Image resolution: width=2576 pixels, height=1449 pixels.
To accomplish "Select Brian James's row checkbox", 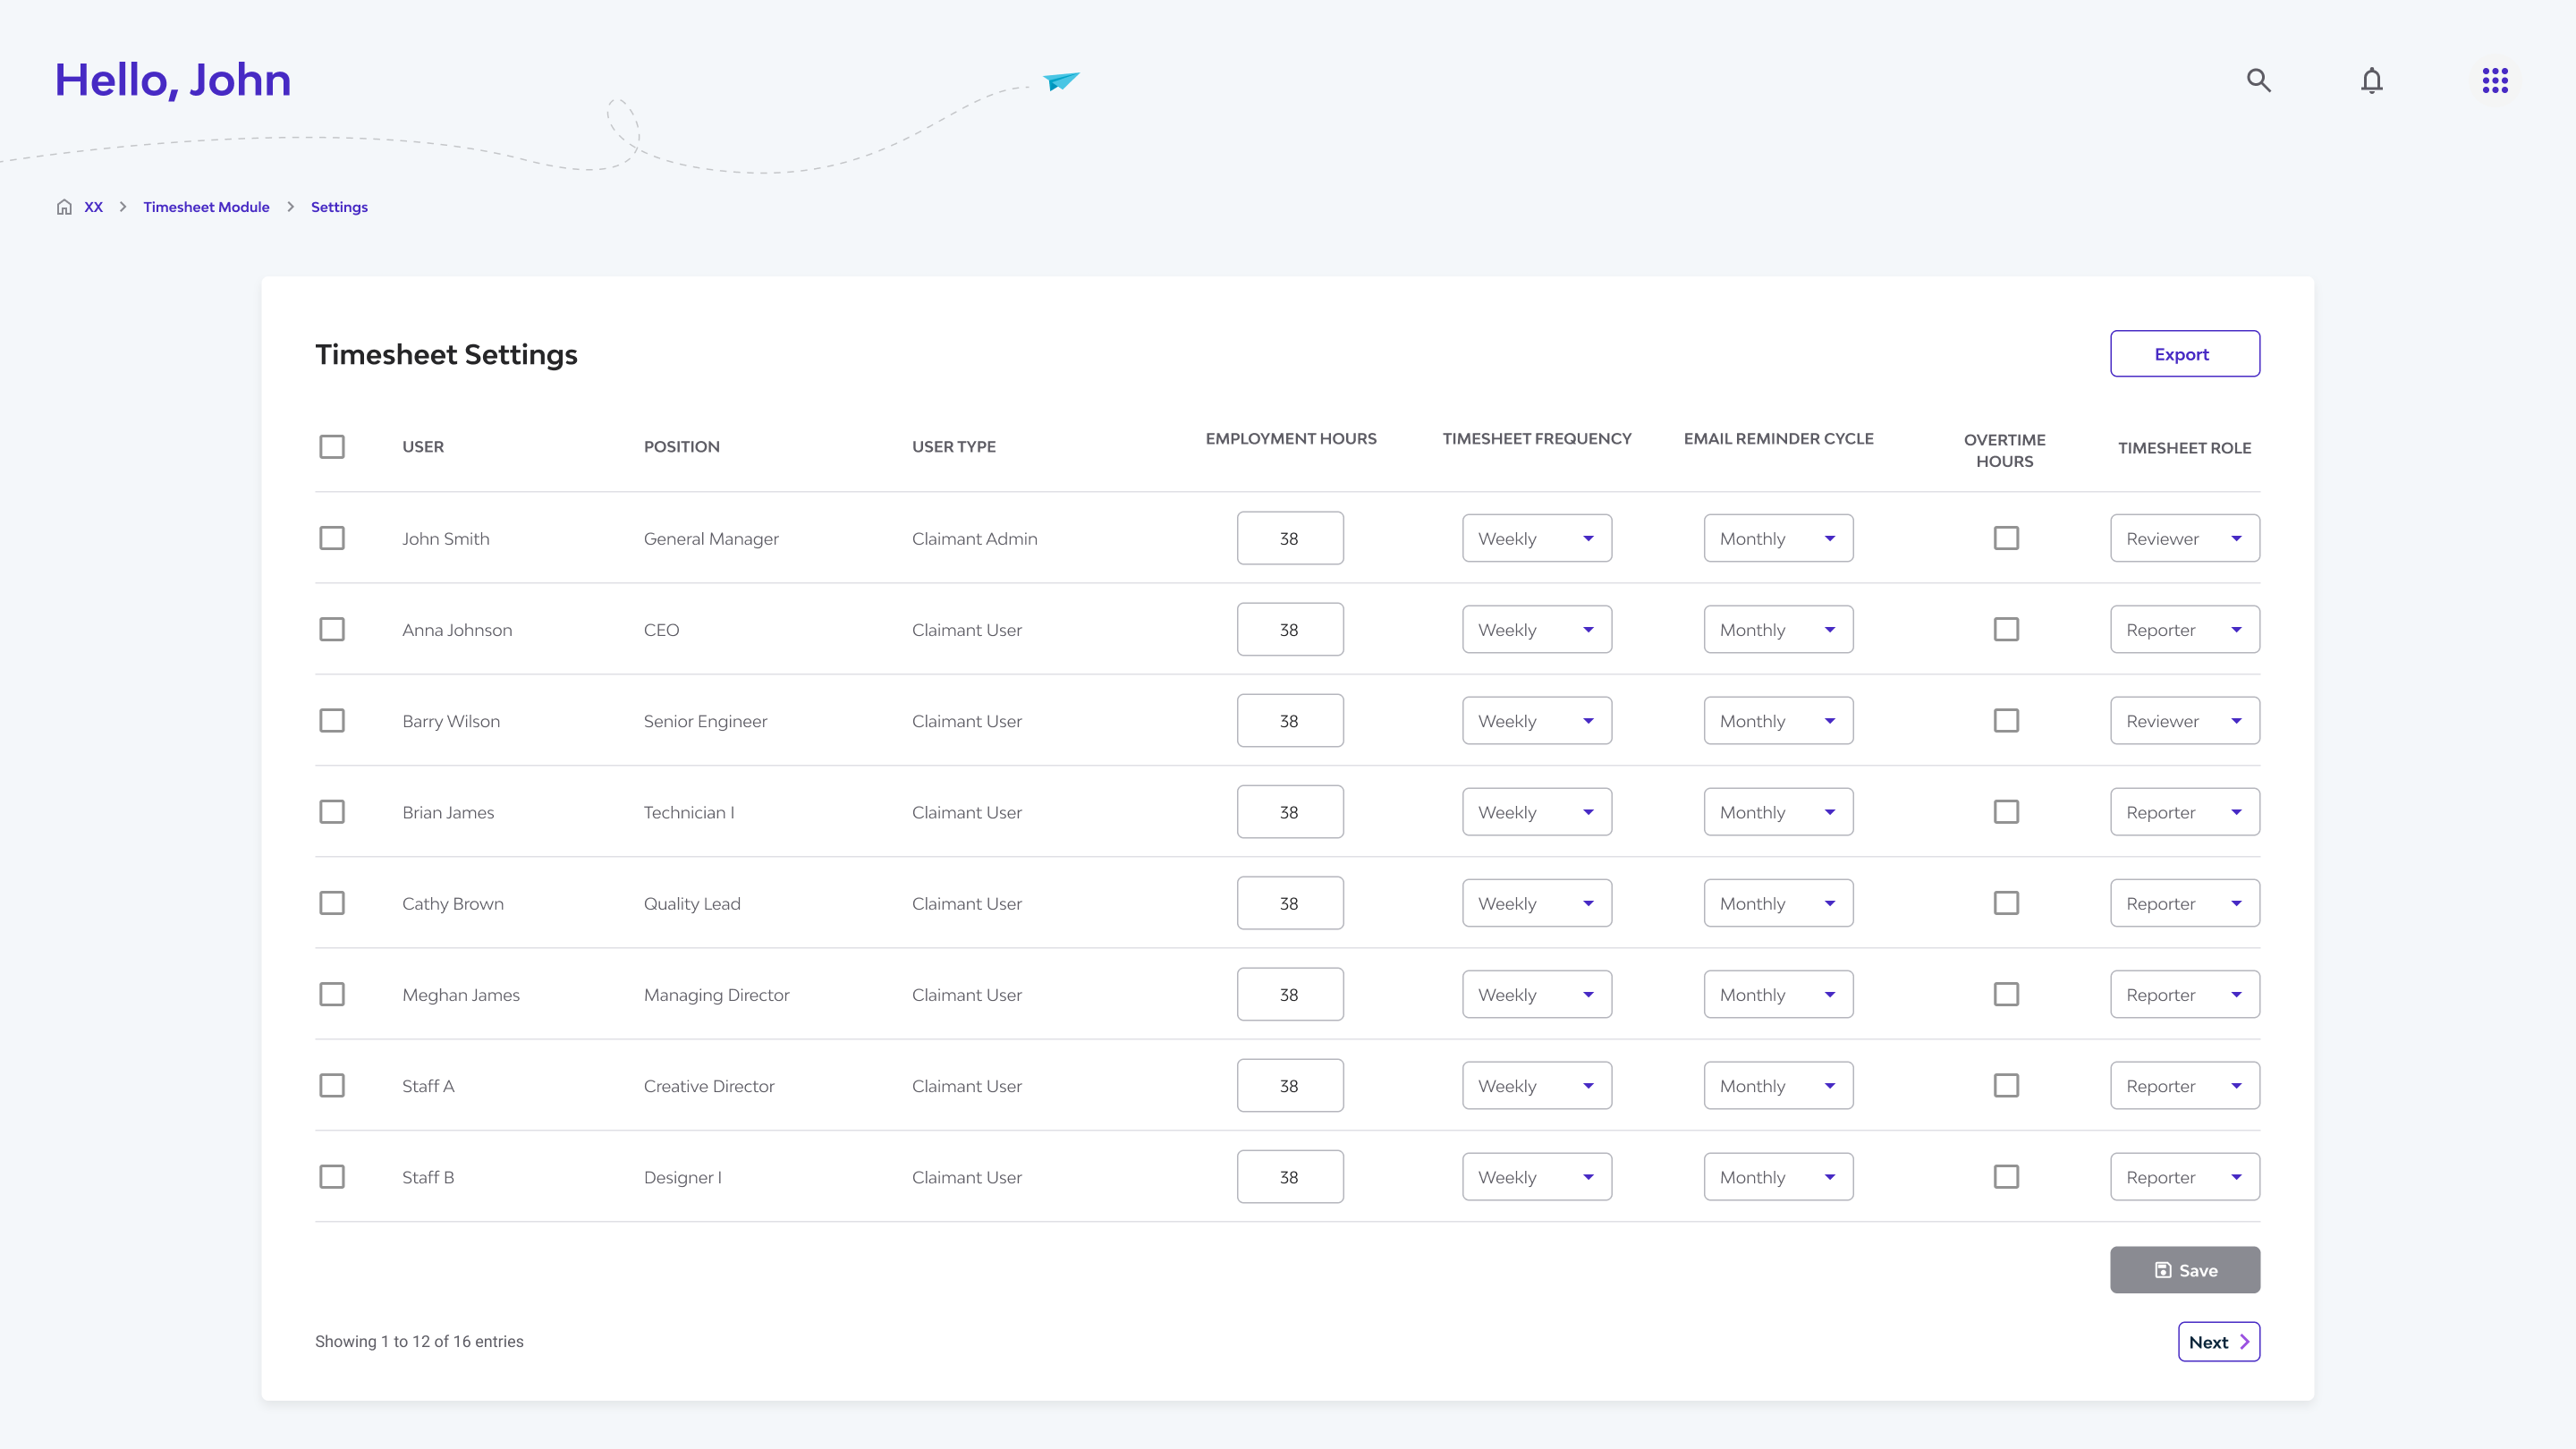I will click(x=332, y=812).
